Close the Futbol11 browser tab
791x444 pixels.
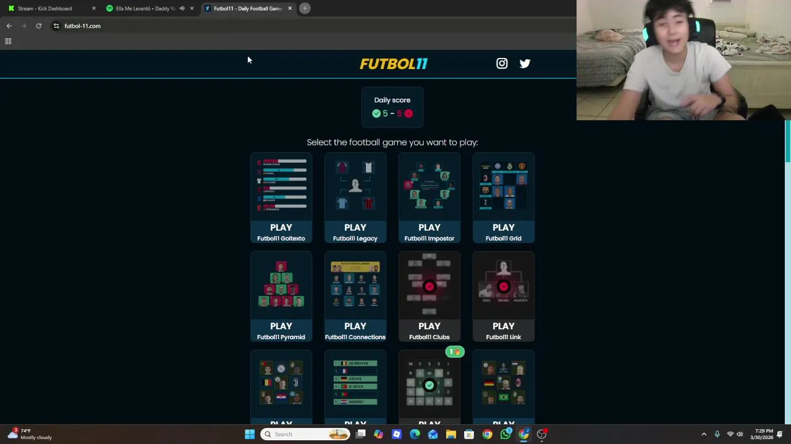point(290,9)
